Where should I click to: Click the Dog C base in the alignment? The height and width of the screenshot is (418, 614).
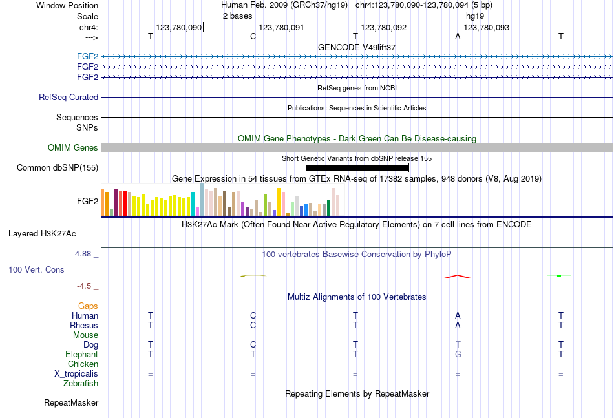point(253,344)
